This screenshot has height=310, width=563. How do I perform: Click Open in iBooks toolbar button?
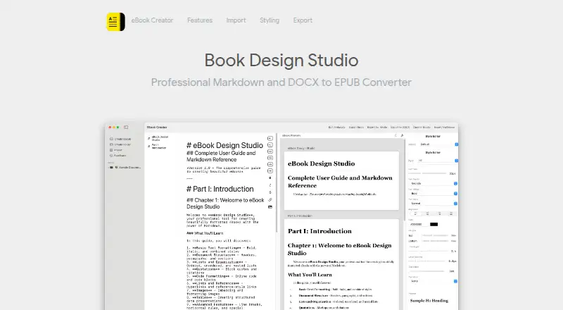(x=422, y=128)
